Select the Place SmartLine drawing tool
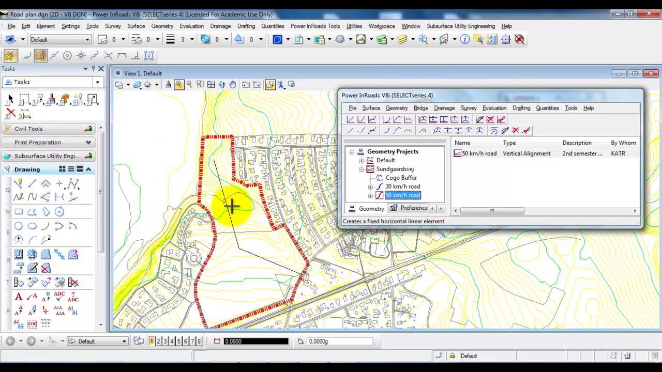 click(19, 183)
